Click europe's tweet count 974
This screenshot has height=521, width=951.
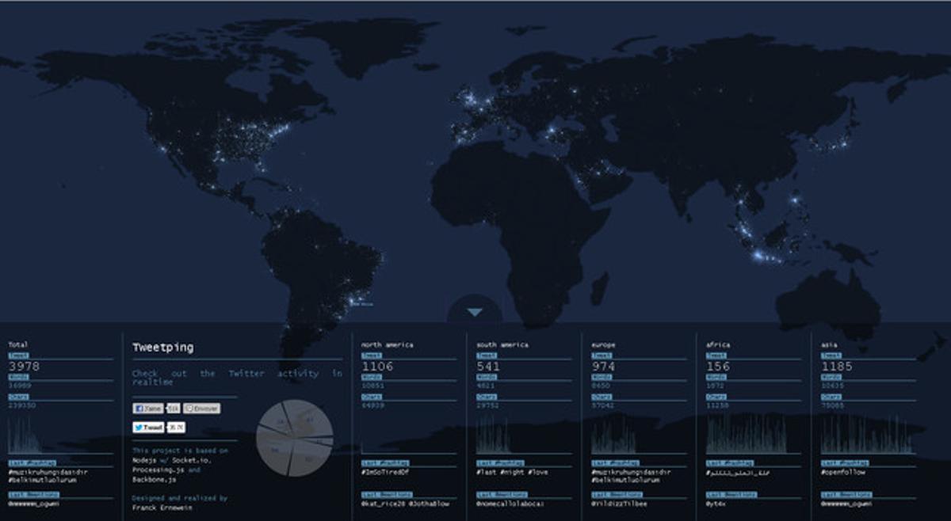(x=603, y=367)
